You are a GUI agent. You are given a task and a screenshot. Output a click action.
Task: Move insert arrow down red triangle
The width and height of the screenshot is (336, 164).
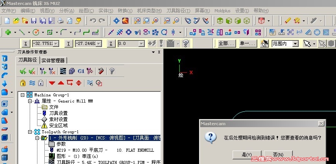tap(52, 83)
